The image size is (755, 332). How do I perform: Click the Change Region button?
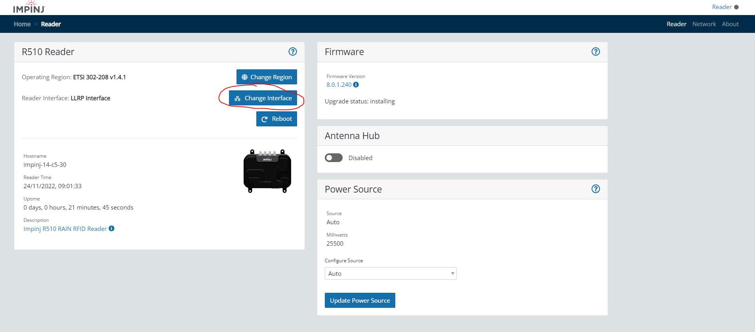pos(267,77)
